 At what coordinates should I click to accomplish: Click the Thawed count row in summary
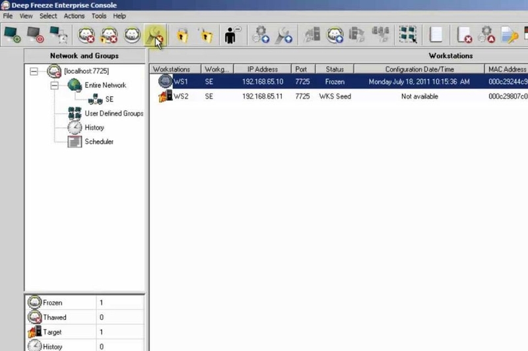(x=85, y=317)
